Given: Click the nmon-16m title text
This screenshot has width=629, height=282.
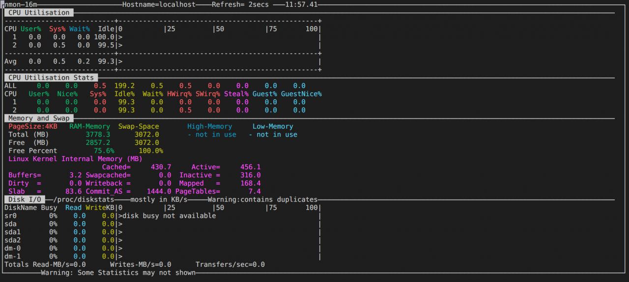Looking at the screenshot, I should [21, 4].
